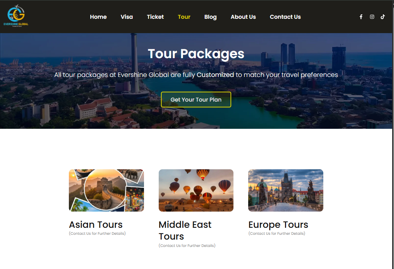Open the Contact Us page
Screen dimensions: 394x269
(285, 17)
